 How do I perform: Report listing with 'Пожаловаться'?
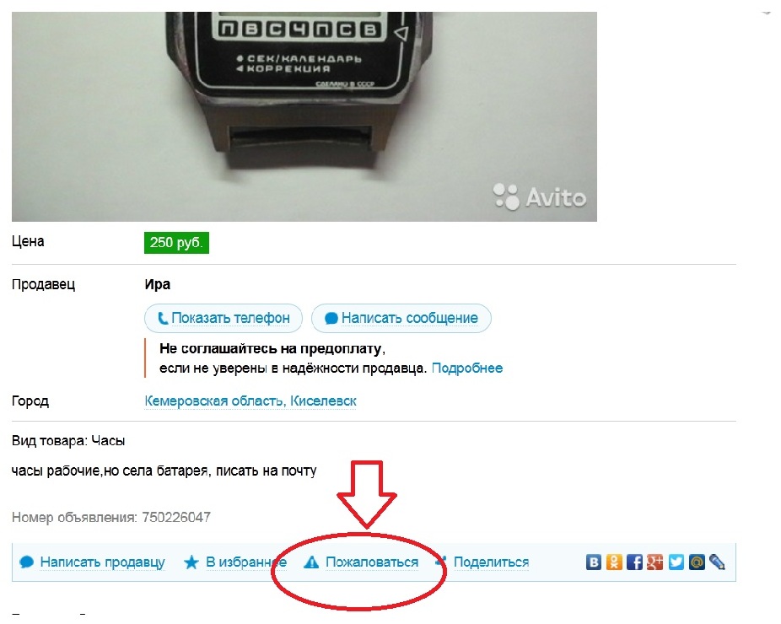coord(372,562)
